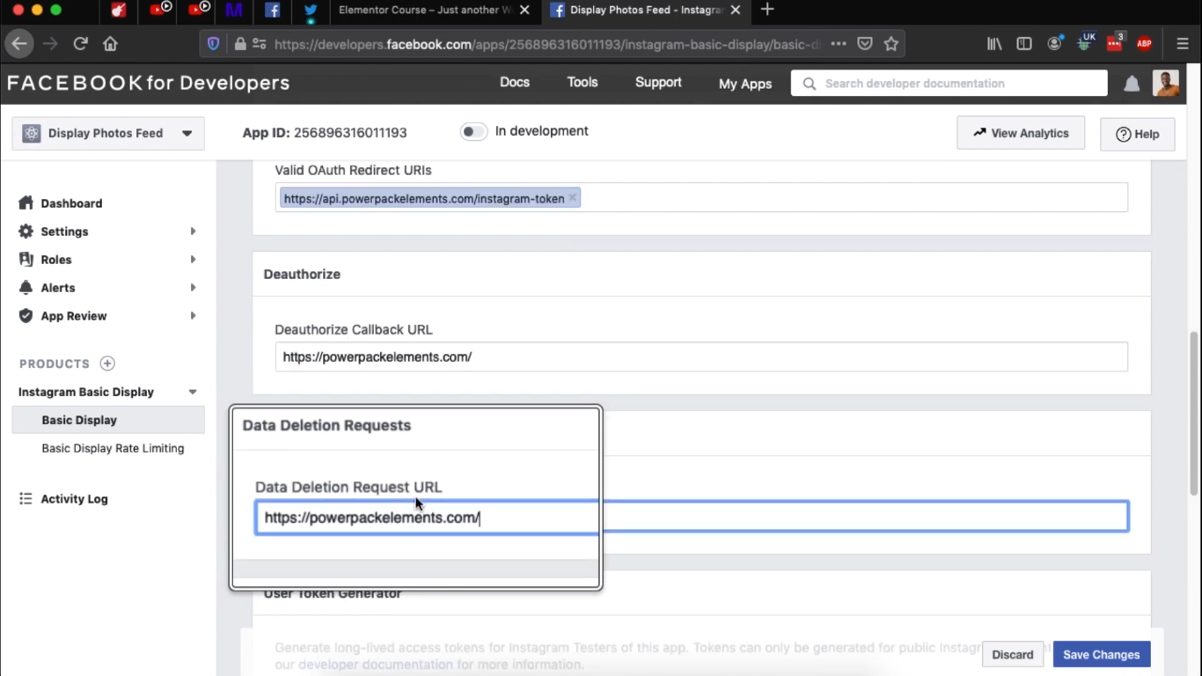Click the Data Deletion Request URL field

pyautogui.click(x=692, y=517)
